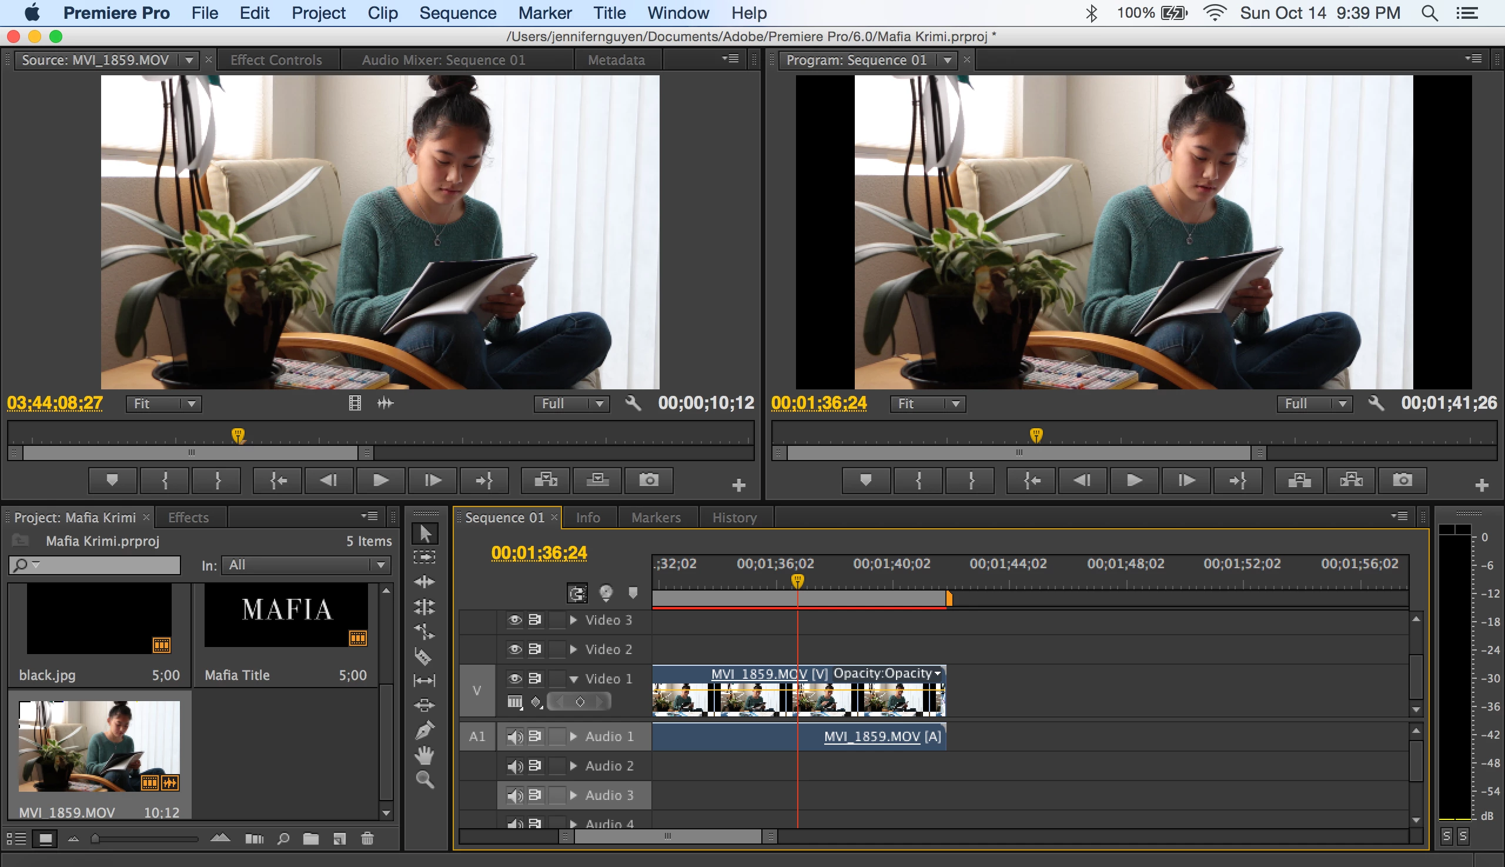The height and width of the screenshot is (867, 1505).
Task: Click New Bin folder icon in Project panel
Action: click(310, 838)
